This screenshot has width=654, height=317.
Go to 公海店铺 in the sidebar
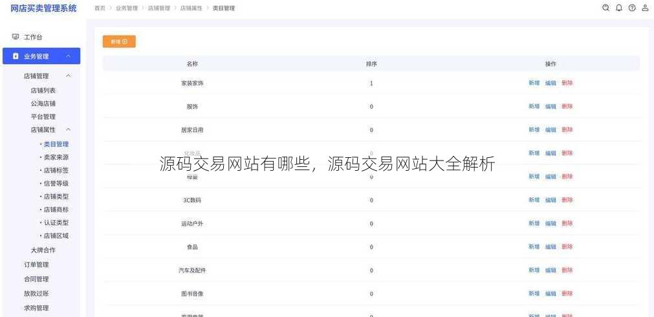(43, 104)
